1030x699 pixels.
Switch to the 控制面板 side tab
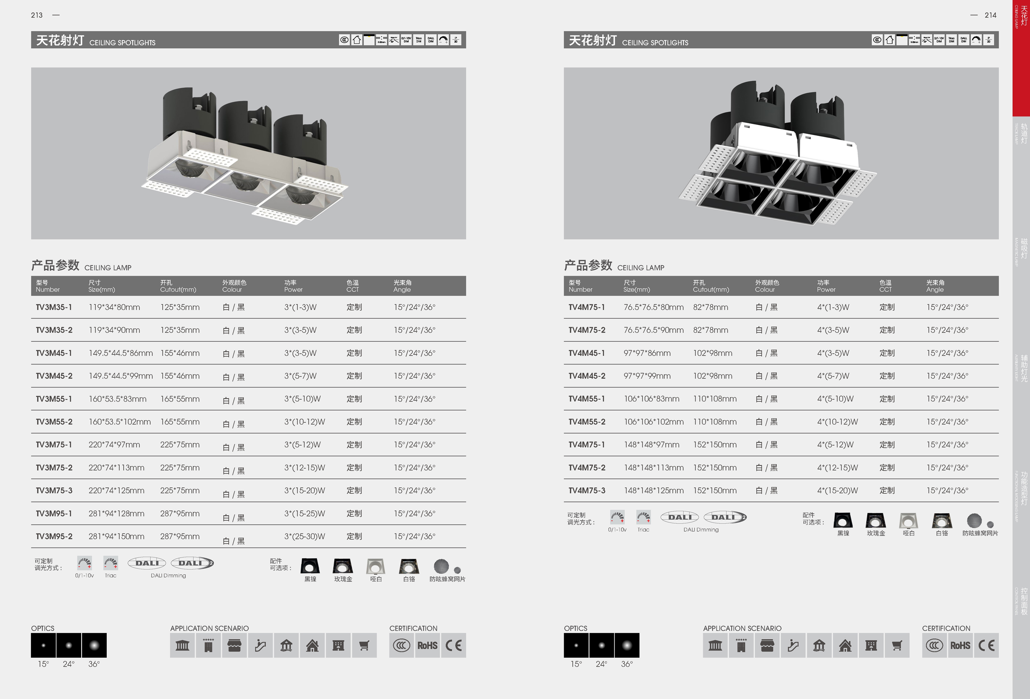pyautogui.click(x=1023, y=601)
